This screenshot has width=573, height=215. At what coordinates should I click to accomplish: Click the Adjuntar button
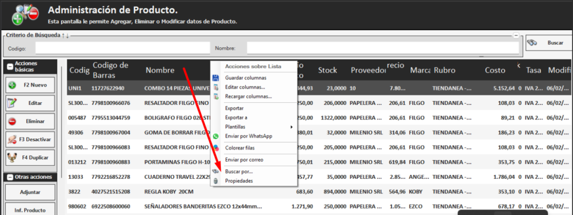point(30,192)
